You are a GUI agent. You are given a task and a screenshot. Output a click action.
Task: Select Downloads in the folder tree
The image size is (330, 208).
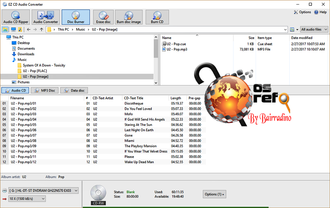click(26, 54)
